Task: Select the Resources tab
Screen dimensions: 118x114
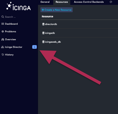Action: click(x=62, y=2)
